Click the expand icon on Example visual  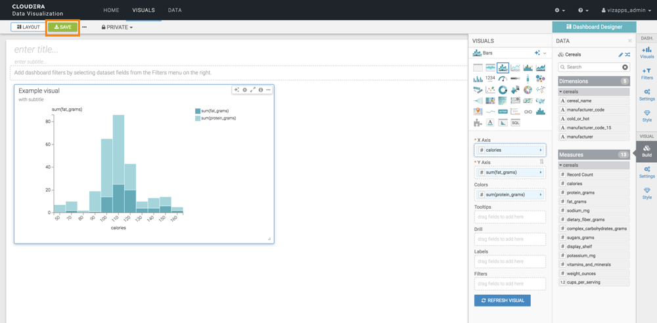pos(253,90)
